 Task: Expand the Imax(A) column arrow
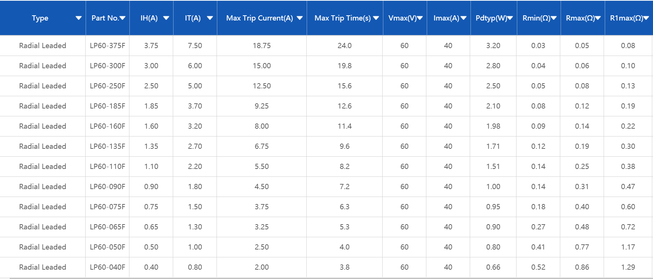tap(463, 18)
